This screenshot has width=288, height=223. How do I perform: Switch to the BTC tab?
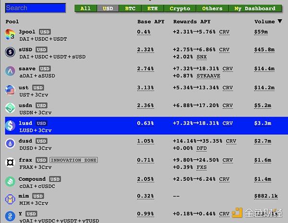point(130,9)
